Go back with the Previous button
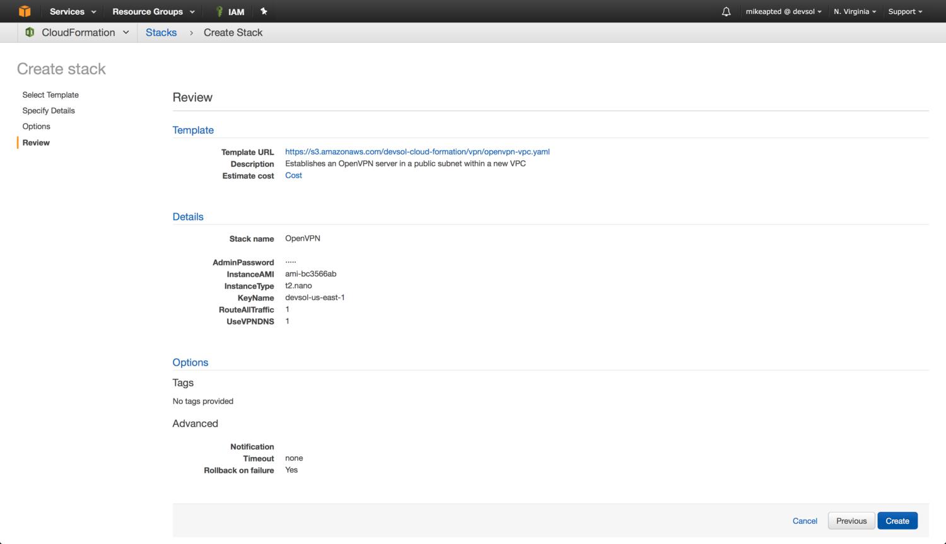The height and width of the screenshot is (544, 946). [851, 521]
